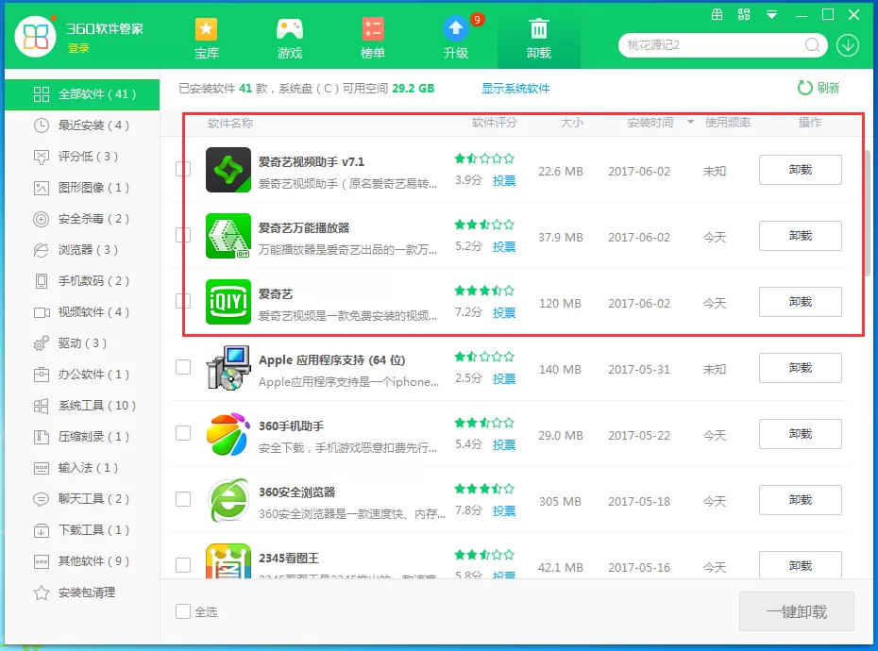
Task: Click the 2345看图王 app icon
Action: tap(228, 560)
